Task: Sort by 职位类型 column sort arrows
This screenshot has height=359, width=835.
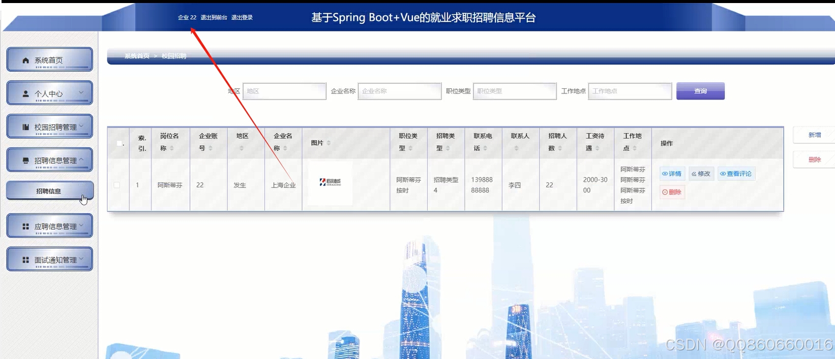Action: pyautogui.click(x=410, y=148)
